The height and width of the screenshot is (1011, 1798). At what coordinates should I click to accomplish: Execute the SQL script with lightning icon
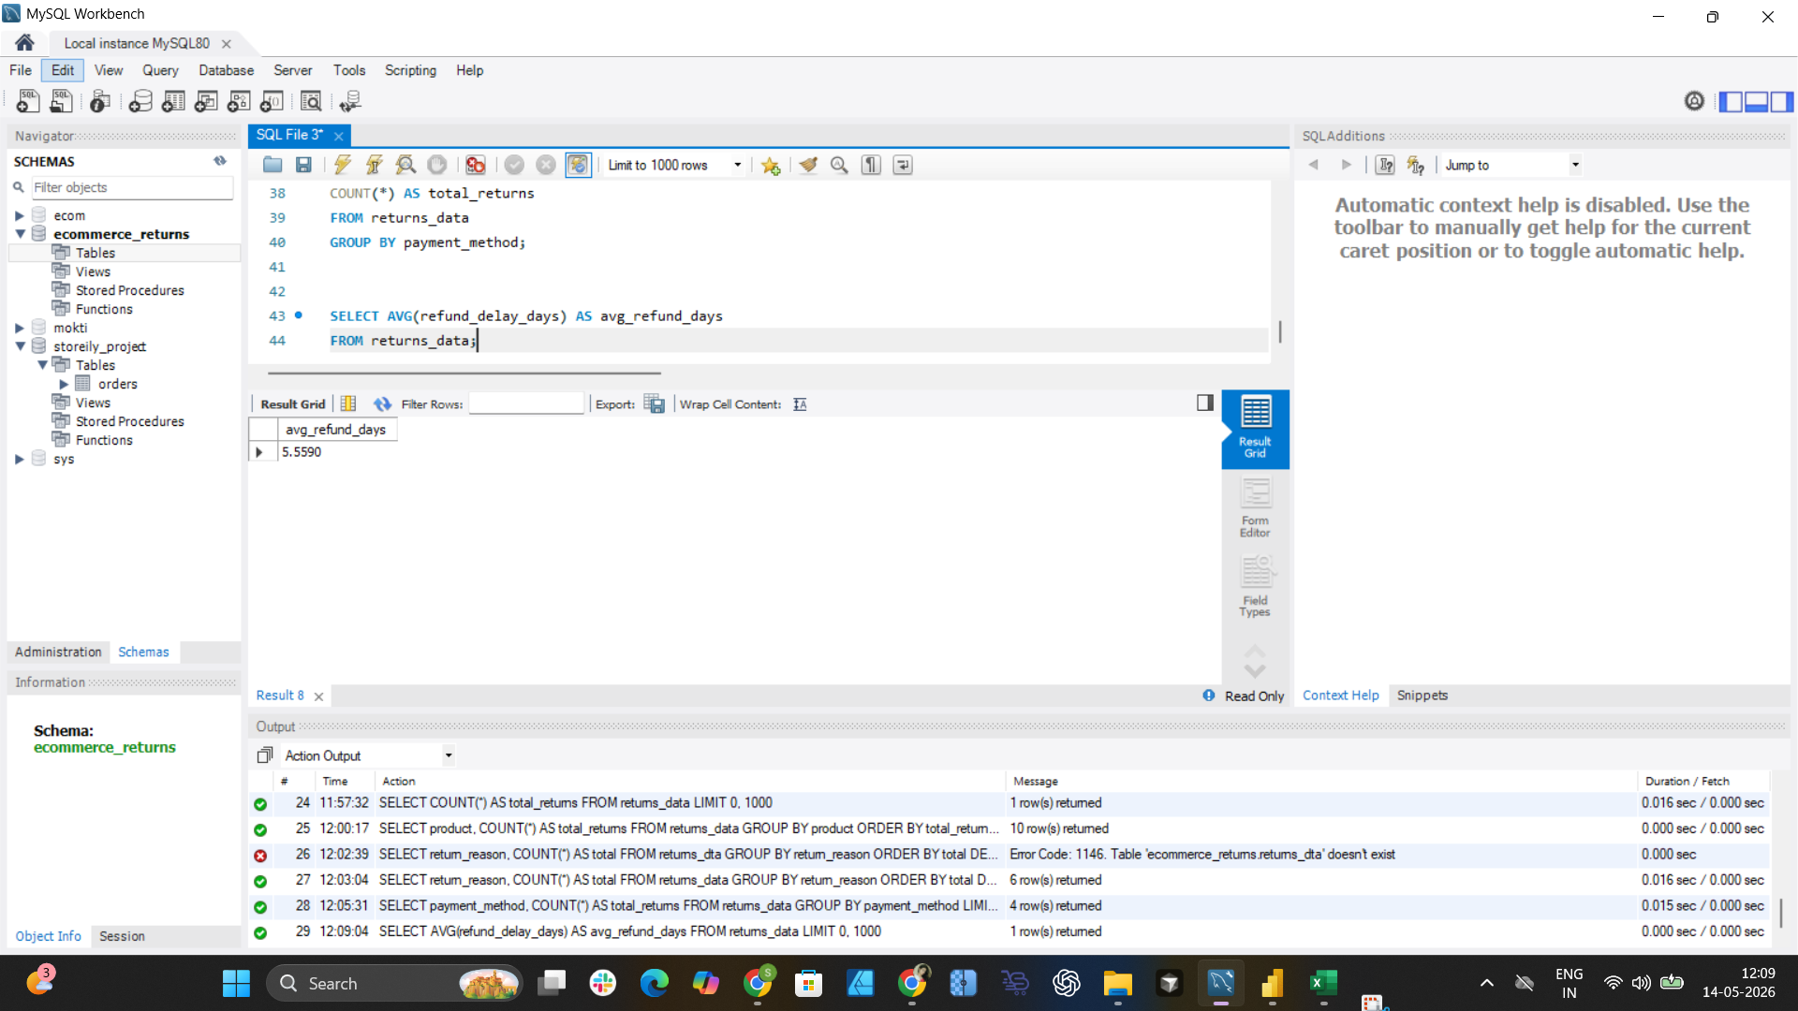343,165
